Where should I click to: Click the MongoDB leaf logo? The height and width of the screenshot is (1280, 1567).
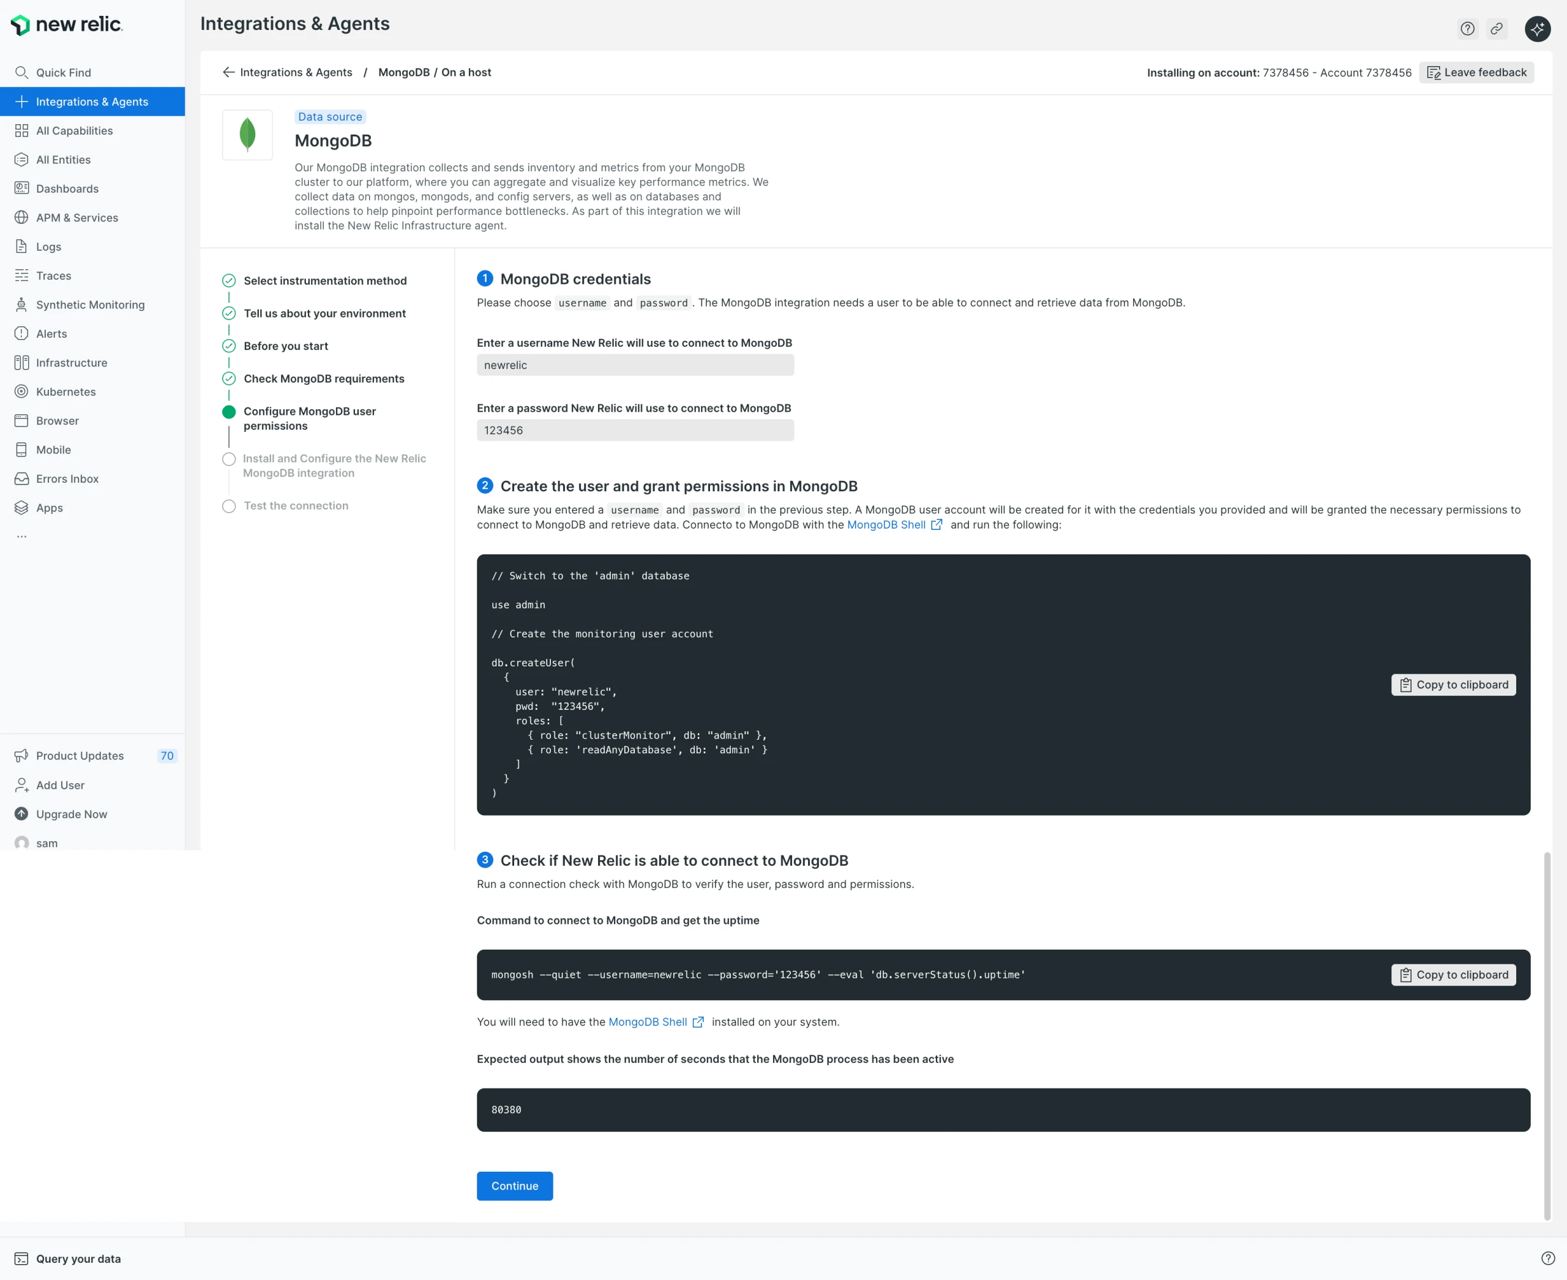click(x=247, y=135)
